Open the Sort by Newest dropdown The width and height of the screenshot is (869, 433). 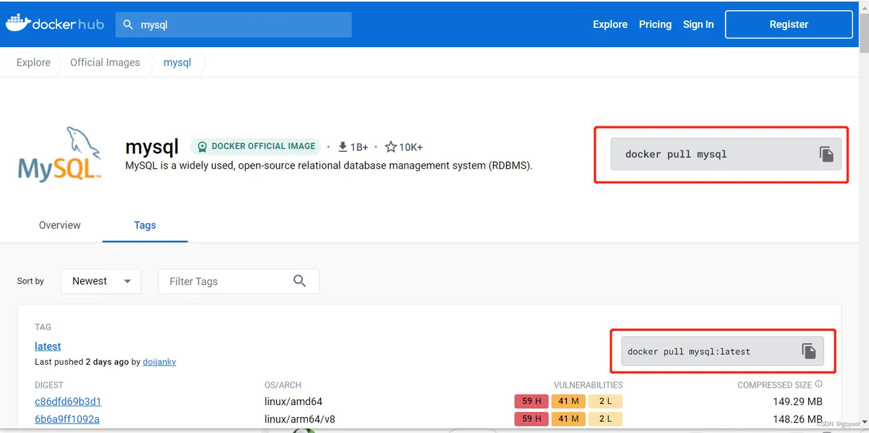pos(101,281)
